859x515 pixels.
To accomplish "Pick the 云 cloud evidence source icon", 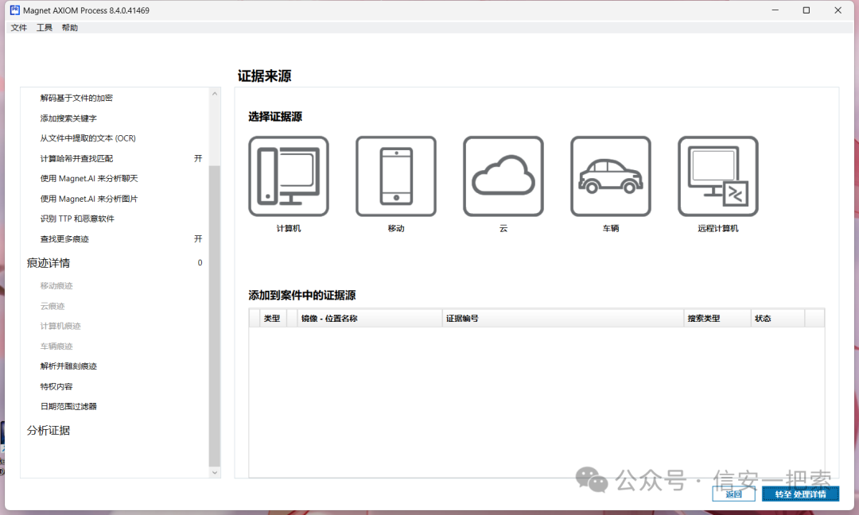I will point(503,176).
